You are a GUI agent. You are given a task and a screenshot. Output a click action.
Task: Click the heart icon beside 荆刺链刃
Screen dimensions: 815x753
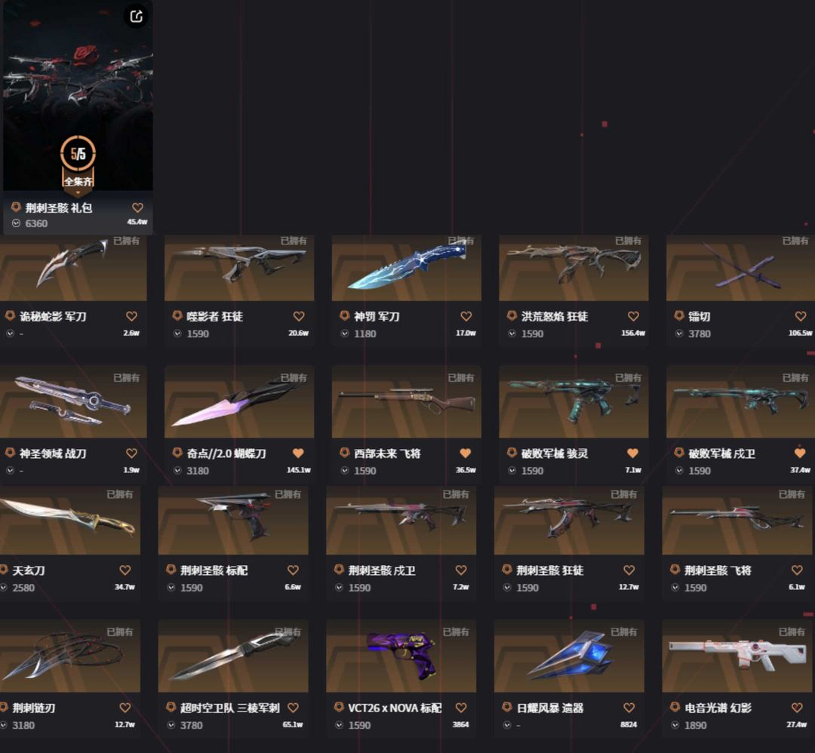point(125,708)
